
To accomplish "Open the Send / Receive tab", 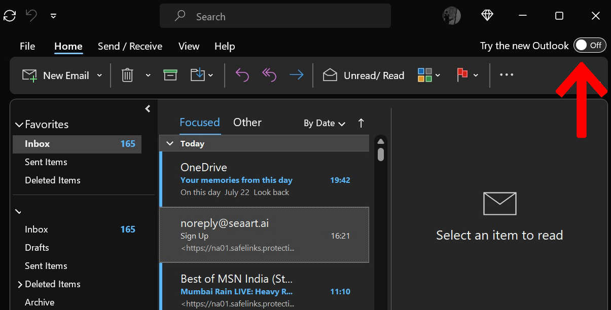I will tap(130, 46).
